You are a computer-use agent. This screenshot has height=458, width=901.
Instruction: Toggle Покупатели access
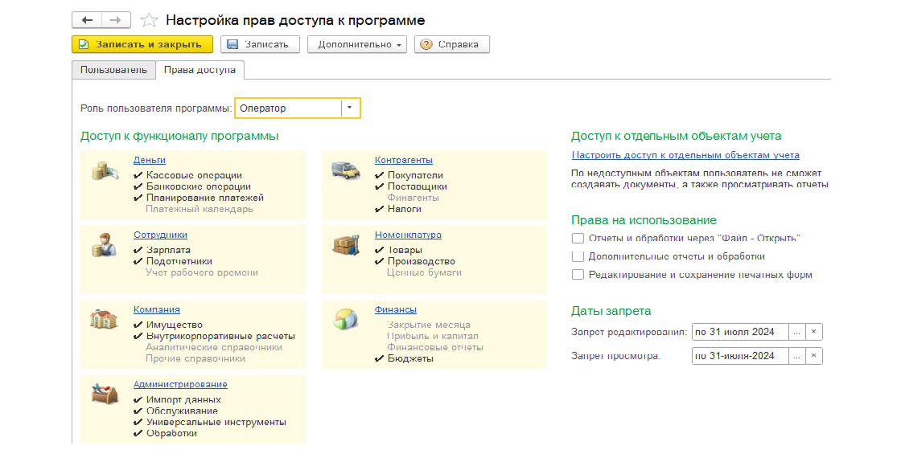tap(409, 175)
